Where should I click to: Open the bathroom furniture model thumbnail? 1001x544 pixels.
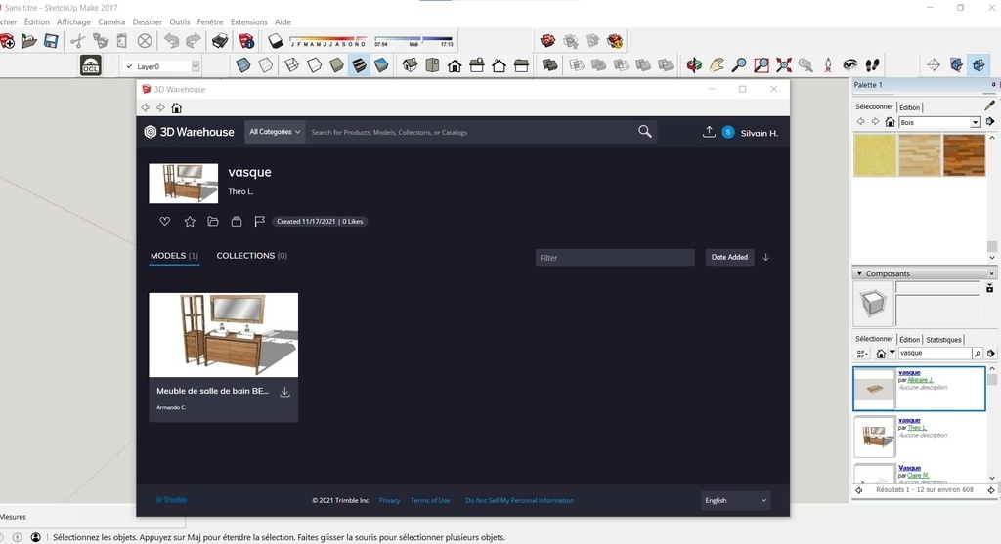coord(224,335)
